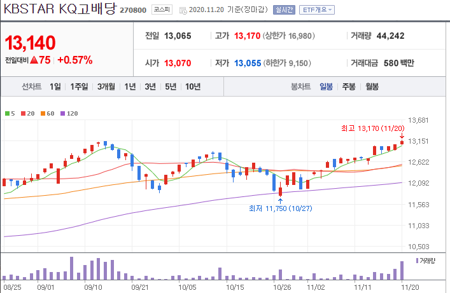Click the 2020.11.20 기준(장마감) date text
This screenshot has height=293, width=450.
click(228, 10)
